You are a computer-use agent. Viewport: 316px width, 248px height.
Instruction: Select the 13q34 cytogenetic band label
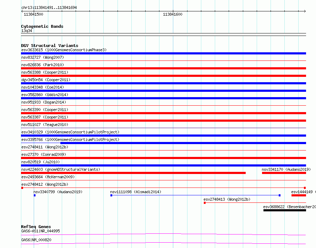[x=27, y=31]
